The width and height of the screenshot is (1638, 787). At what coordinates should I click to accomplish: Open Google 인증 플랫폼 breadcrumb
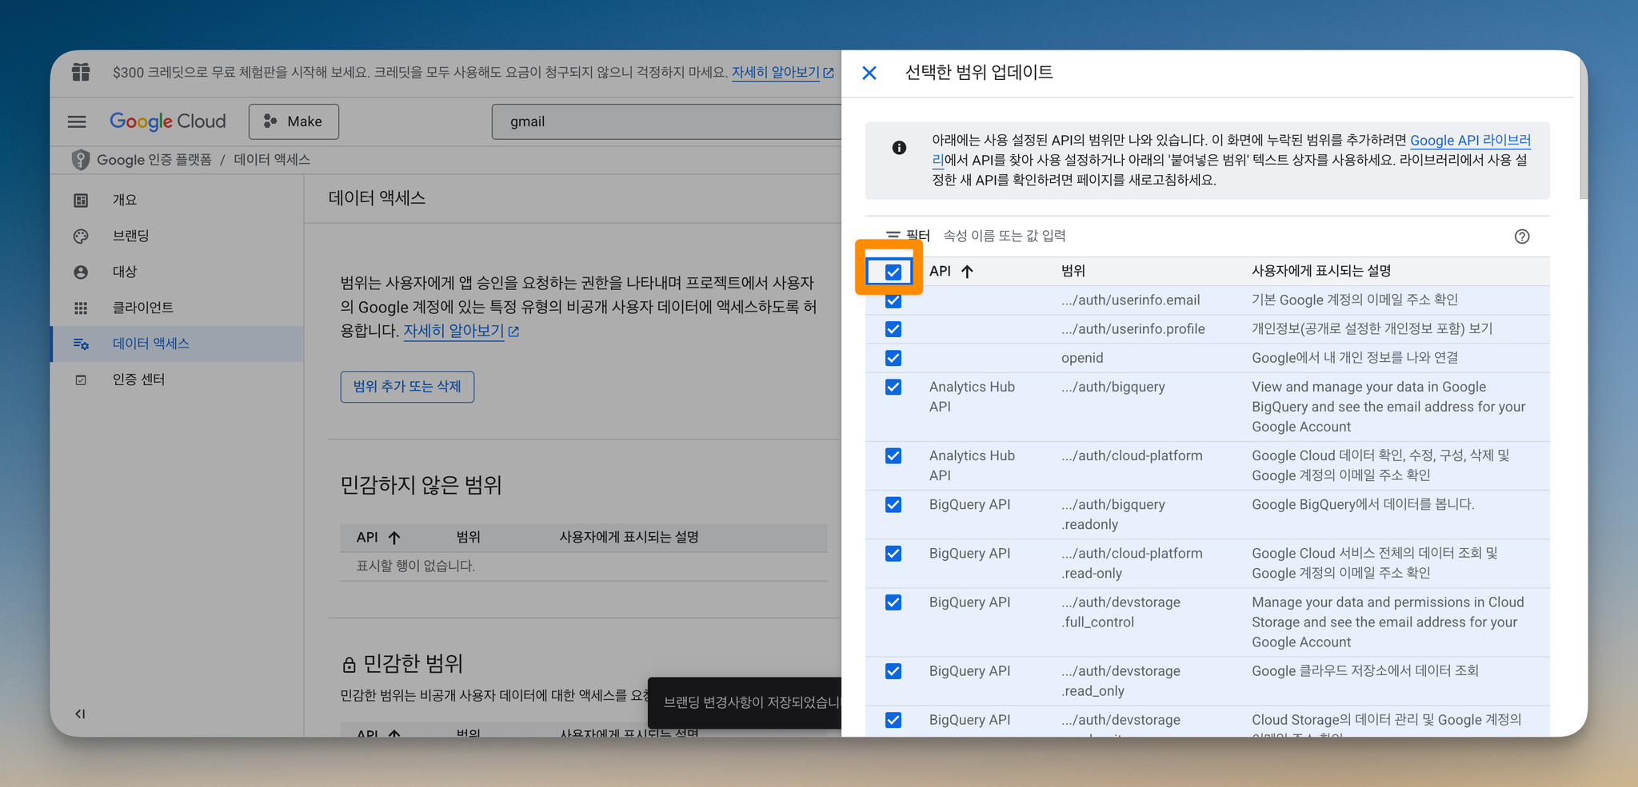pyautogui.click(x=154, y=160)
